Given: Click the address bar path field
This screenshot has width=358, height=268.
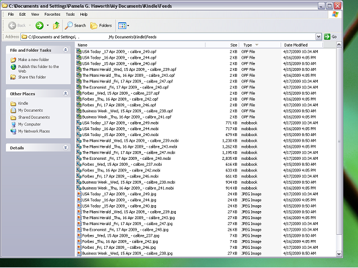Looking at the screenshot, I should point(168,37).
